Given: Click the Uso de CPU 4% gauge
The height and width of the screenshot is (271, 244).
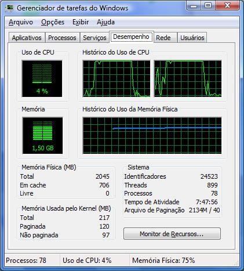Looking at the screenshot, I should 42,78.
